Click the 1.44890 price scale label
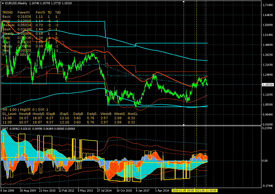This screenshot has width=275, height=194. 268,45
